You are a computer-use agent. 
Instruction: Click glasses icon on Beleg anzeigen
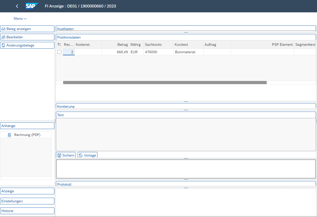[x=4, y=29]
